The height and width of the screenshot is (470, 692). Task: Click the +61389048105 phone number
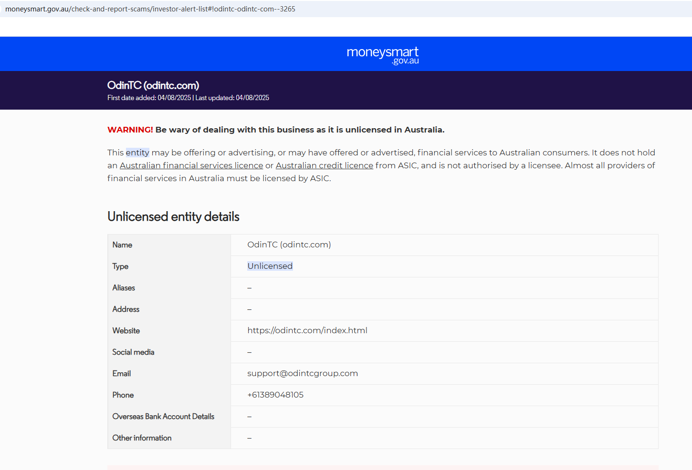click(275, 395)
